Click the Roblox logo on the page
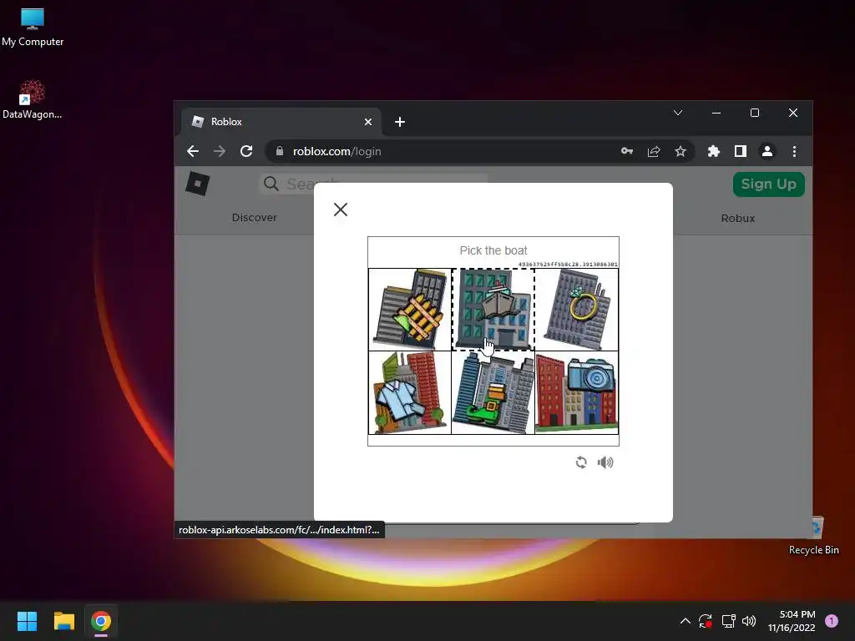Viewport: 855px width, 641px height. (x=197, y=183)
